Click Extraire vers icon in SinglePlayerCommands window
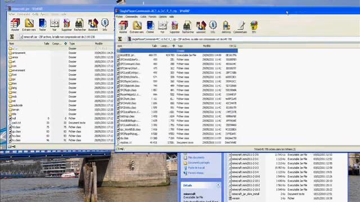Screen dimensions: 360x202 (x=137, y=27)
